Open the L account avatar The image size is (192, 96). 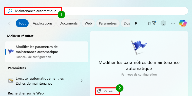pyautogui.click(x=163, y=23)
